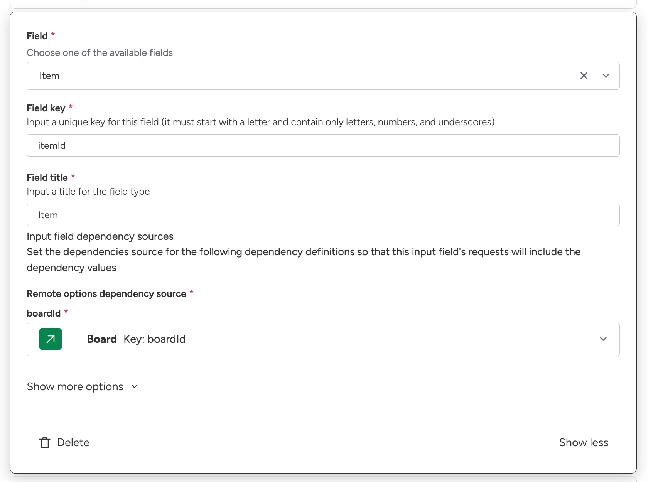Image resolution: width=648 pixels, height=482 pixels.
Task: Click the "Input field dependency sources" heading
Action: (x=100, y=236)
